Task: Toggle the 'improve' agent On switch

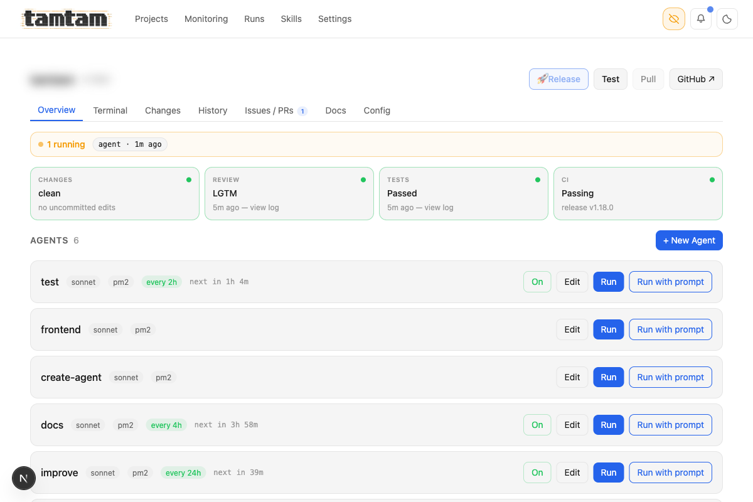Action: 537,473
